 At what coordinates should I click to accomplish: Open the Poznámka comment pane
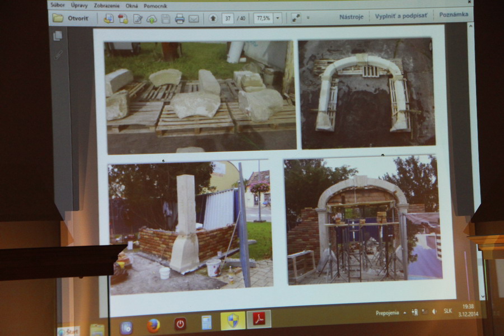(454, 15)
